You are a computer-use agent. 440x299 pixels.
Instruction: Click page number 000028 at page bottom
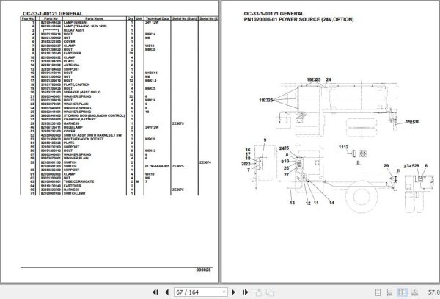click(x=203, y=270)
